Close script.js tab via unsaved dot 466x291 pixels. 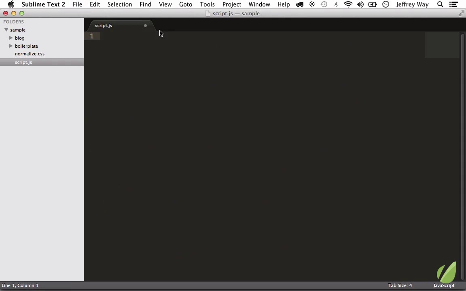(x=145, y=25)
